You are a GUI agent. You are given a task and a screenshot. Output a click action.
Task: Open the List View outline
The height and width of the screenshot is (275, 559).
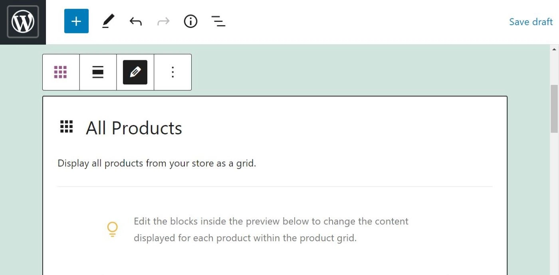pyautogui.click(x=218, y=21)
